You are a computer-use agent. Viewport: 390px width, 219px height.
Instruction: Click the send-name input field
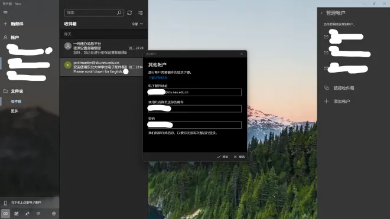pyautogui.click(x=195, y=109)
